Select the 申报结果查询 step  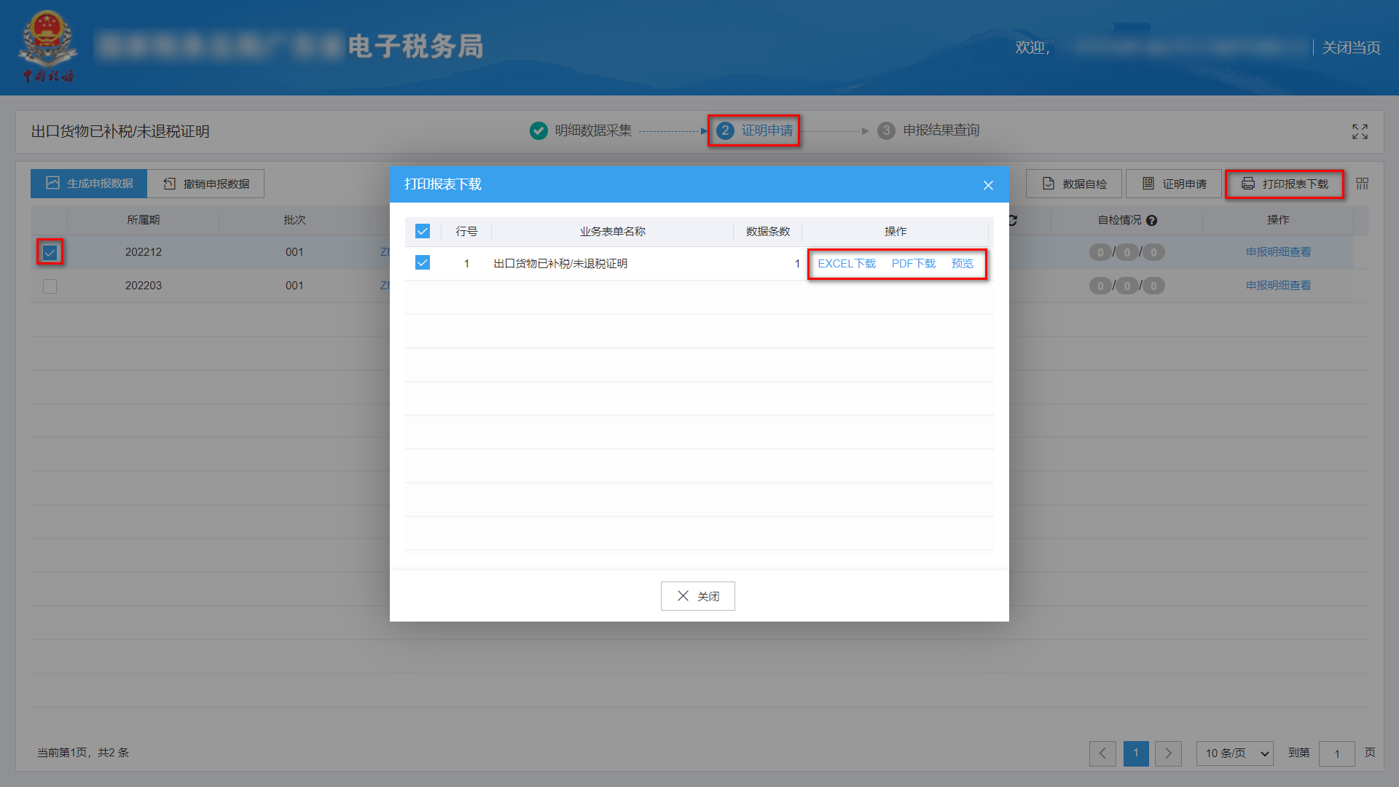[x=940, y=130]
